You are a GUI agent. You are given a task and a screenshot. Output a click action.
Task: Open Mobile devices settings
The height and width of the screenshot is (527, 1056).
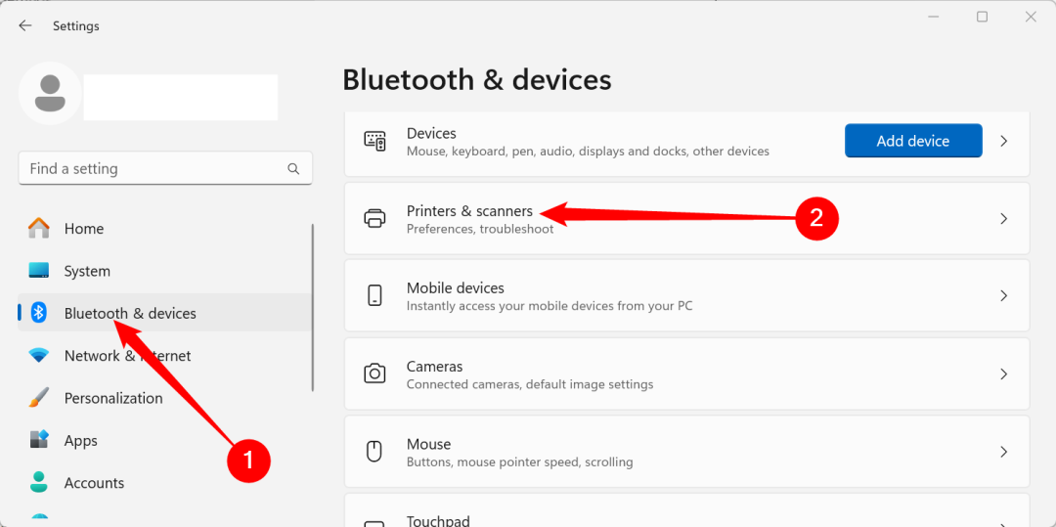point(687,295)
